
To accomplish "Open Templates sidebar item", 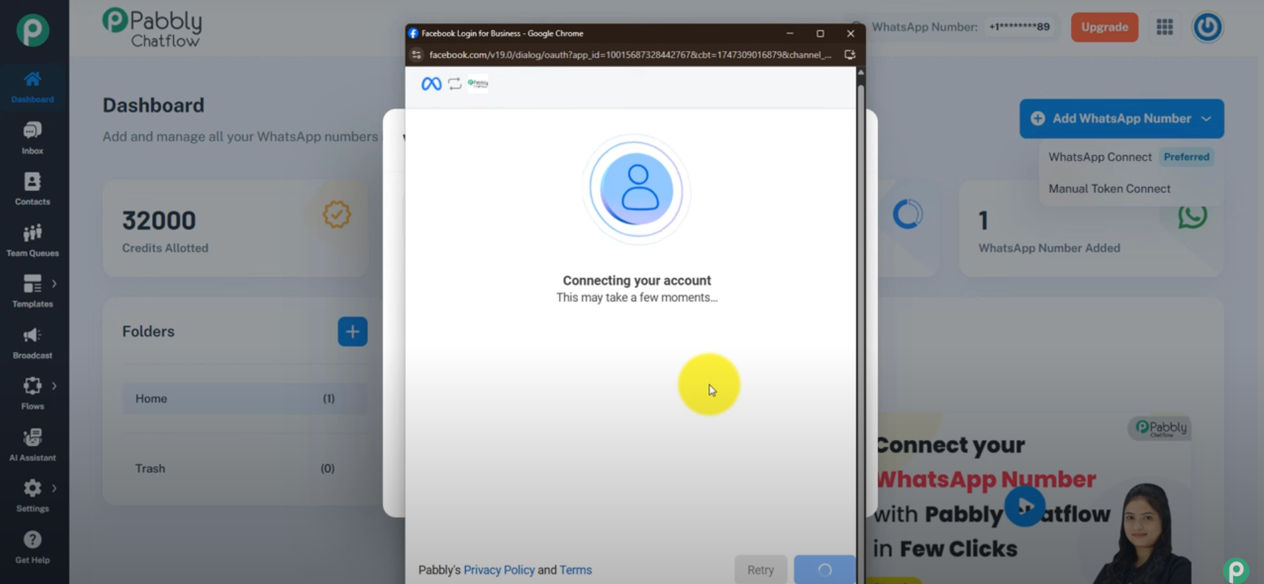I will (32, 291).
